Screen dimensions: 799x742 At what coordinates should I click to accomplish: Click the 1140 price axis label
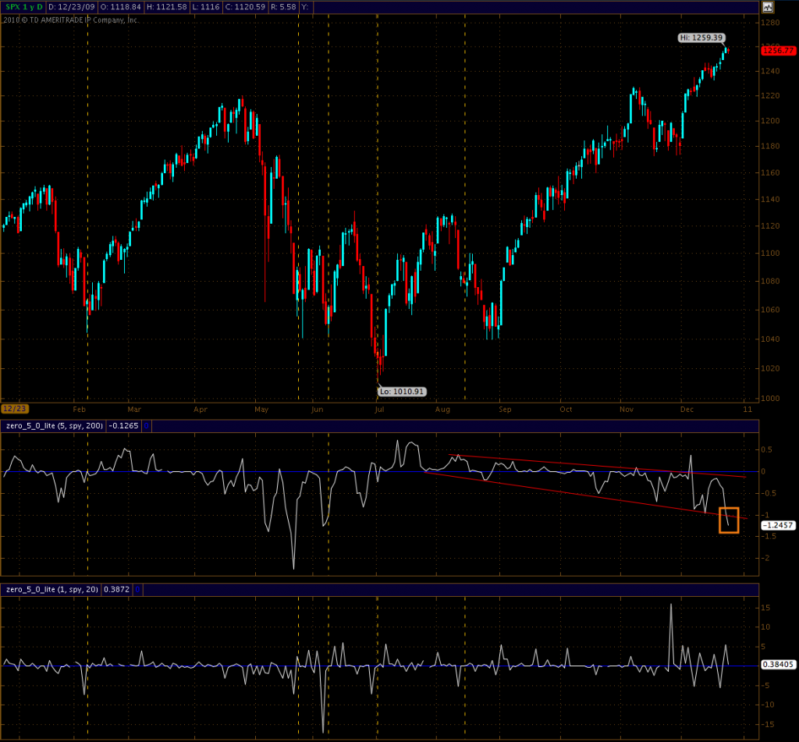[770, 199]
